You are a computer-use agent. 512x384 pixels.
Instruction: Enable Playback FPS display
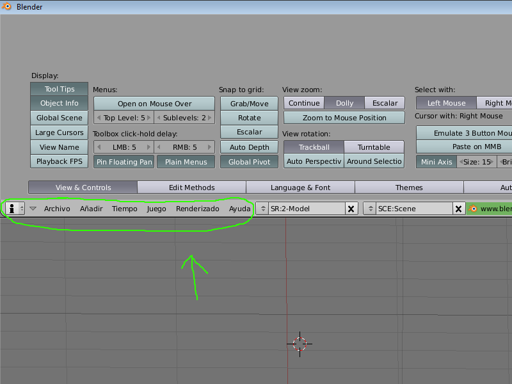coord(60,162)
